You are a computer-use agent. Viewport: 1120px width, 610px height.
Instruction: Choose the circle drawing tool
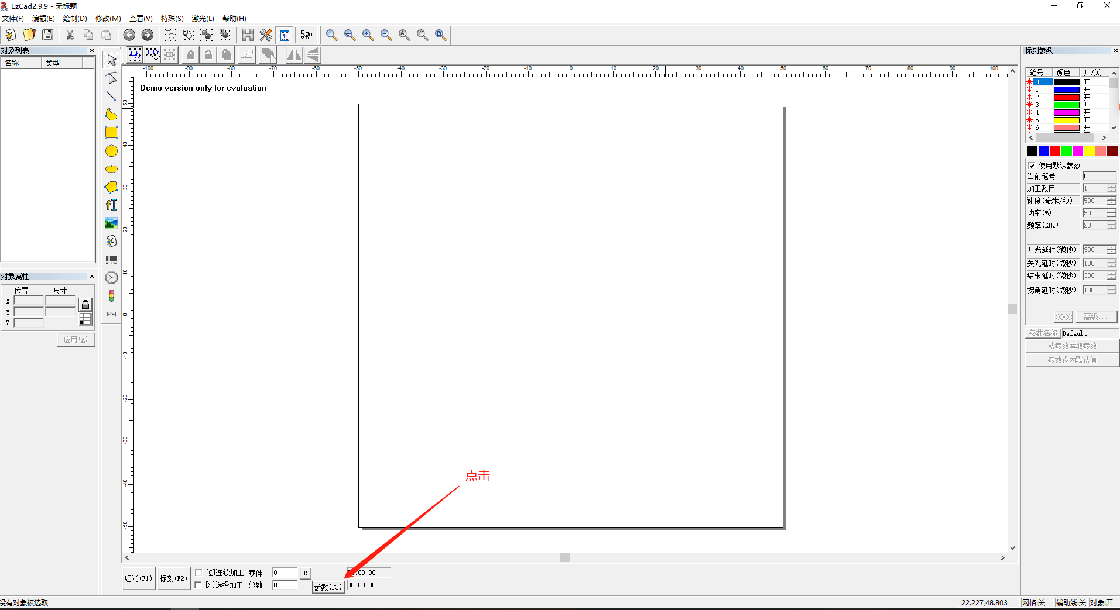pos(111,151)
